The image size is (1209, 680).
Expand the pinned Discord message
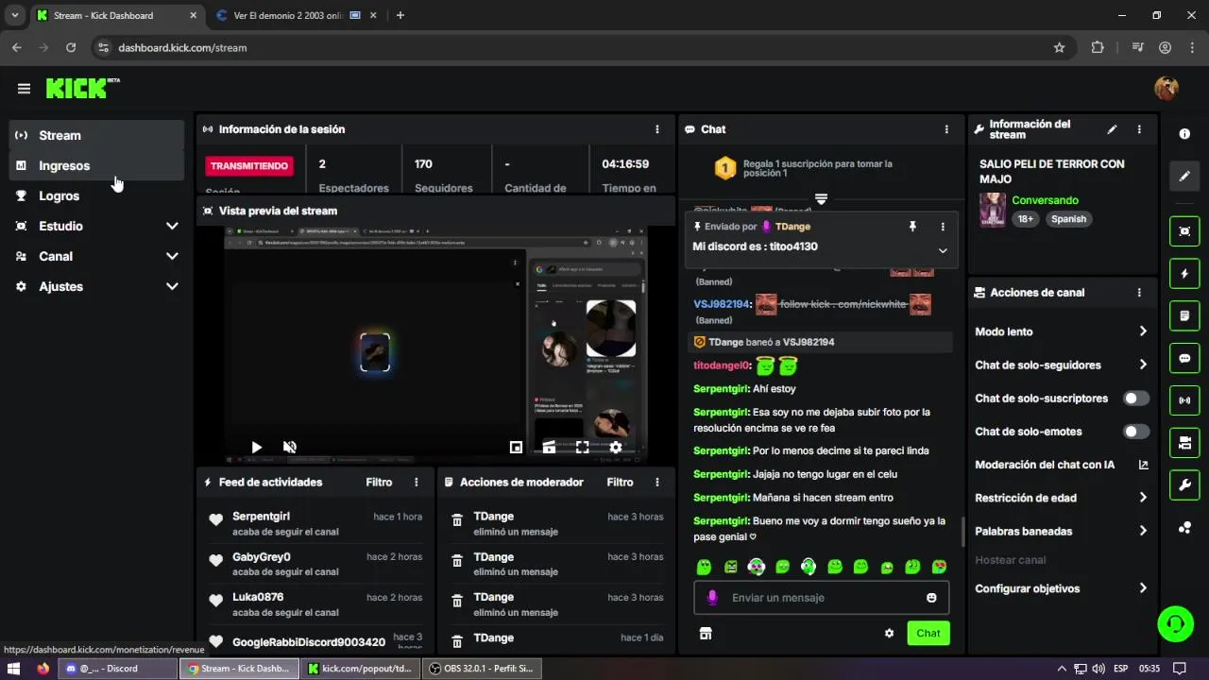coord(943,250)
